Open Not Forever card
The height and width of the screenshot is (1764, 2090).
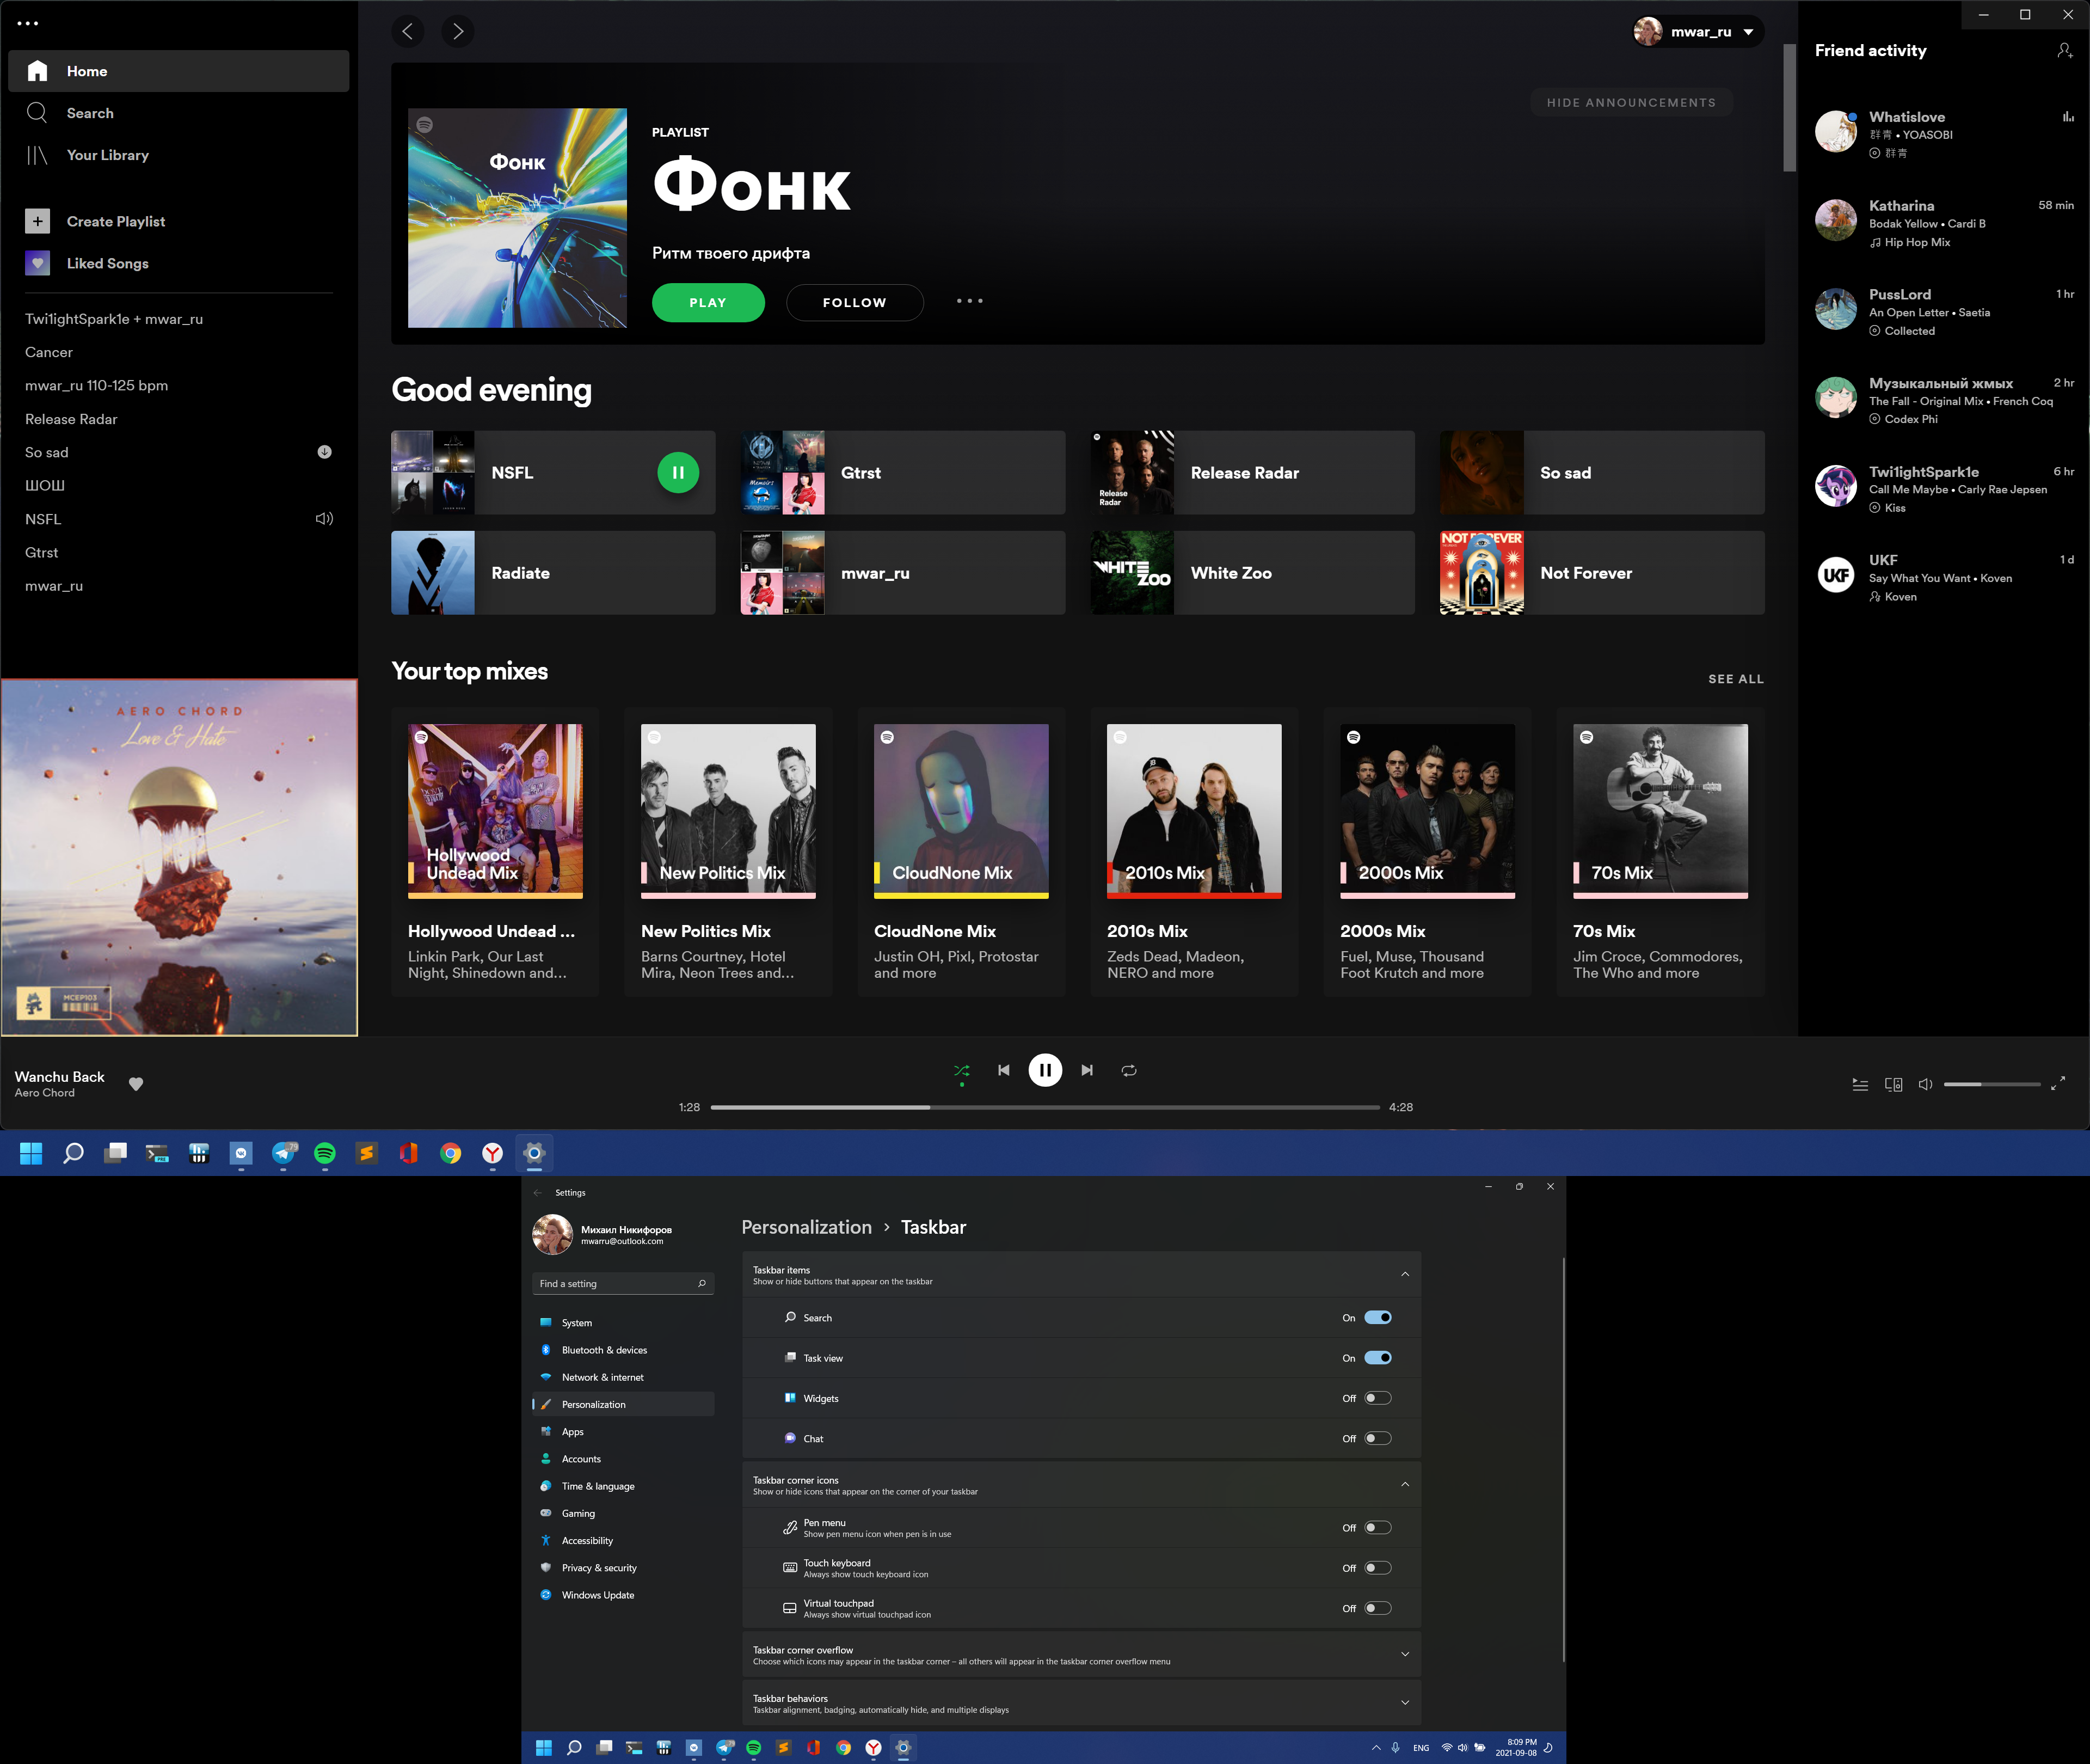coord(1602,573)
